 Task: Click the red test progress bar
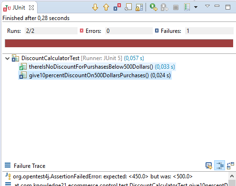pos(119,43)
